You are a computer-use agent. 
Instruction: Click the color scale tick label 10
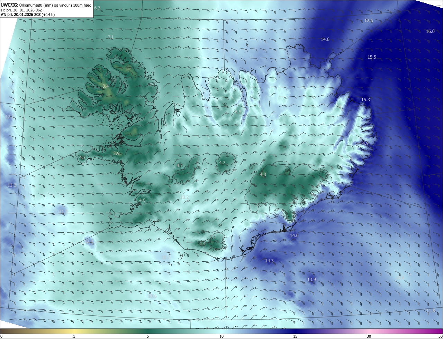(221, 337)
